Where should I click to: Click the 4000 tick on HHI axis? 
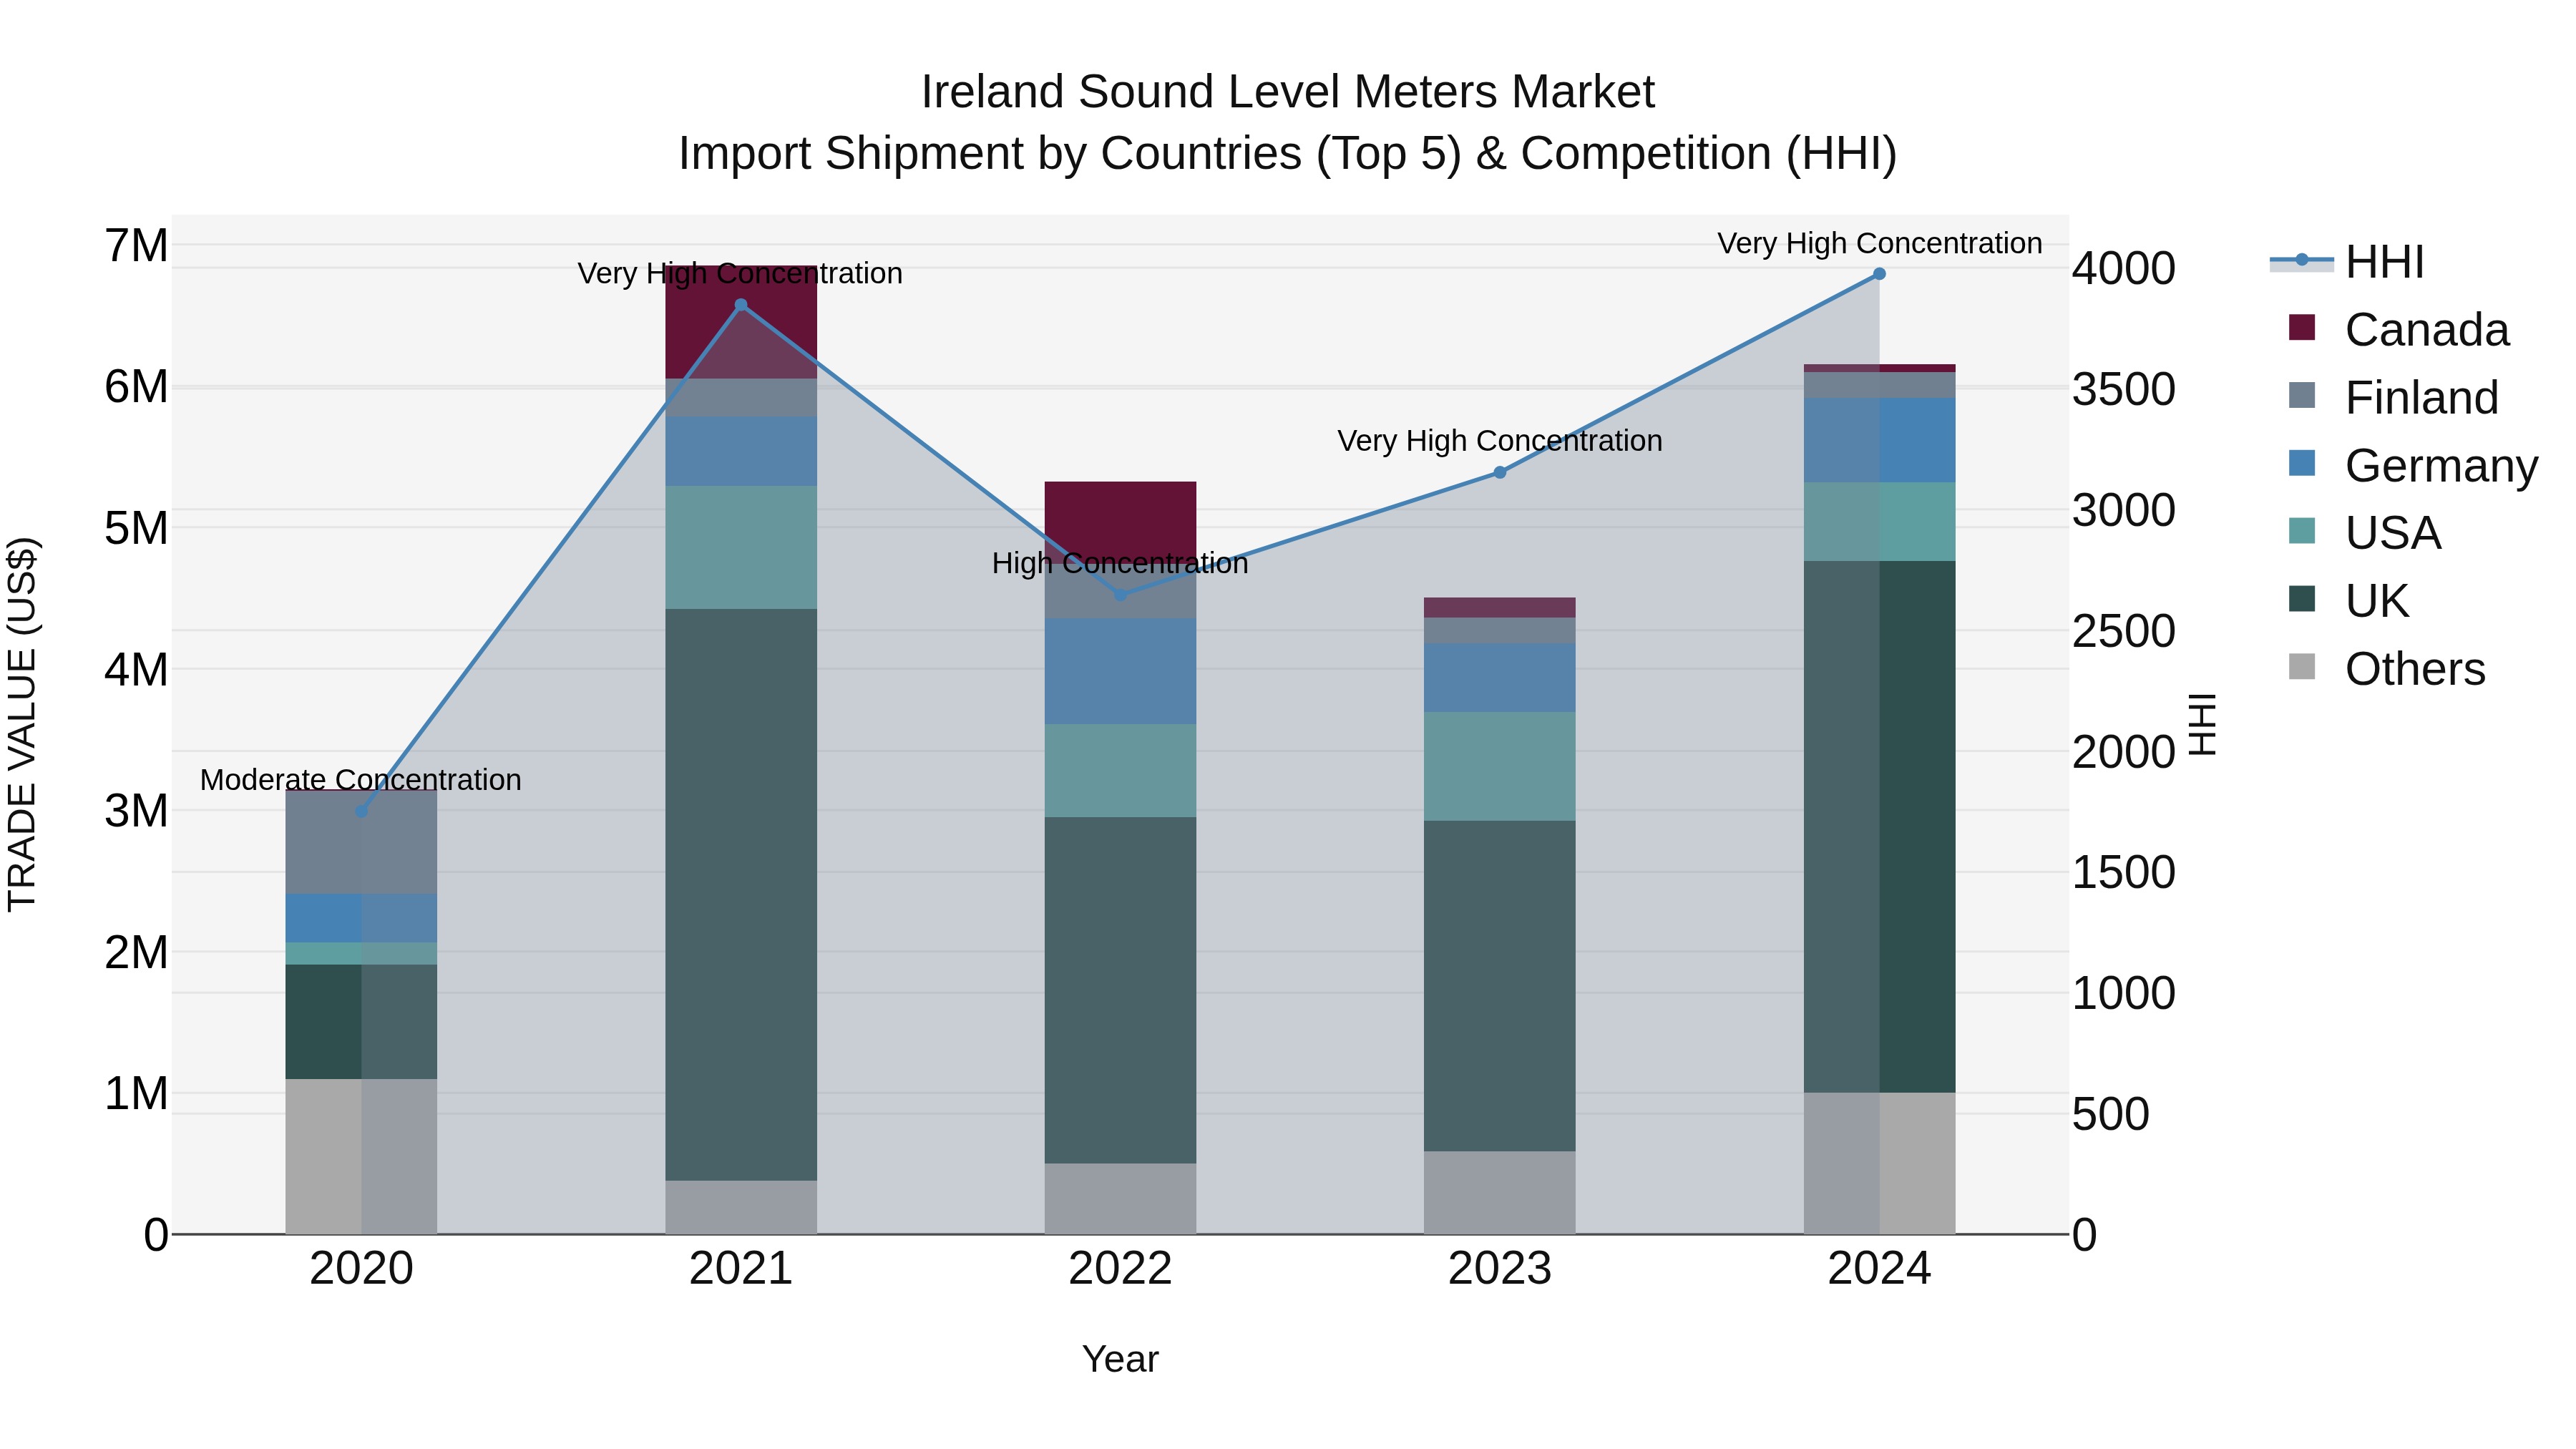click(2124, 268)
